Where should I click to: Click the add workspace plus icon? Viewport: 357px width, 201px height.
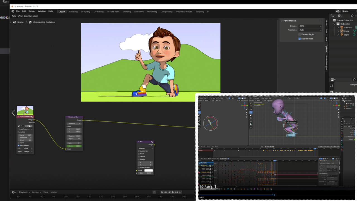click(x=208, y=11)
